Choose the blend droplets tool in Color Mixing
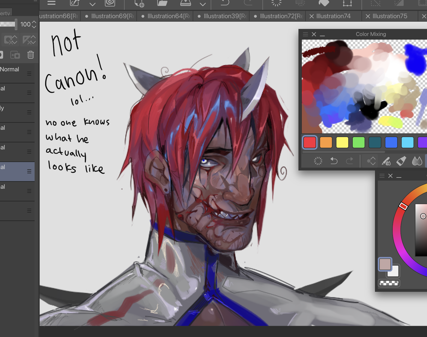 click(x=417, y=161)
